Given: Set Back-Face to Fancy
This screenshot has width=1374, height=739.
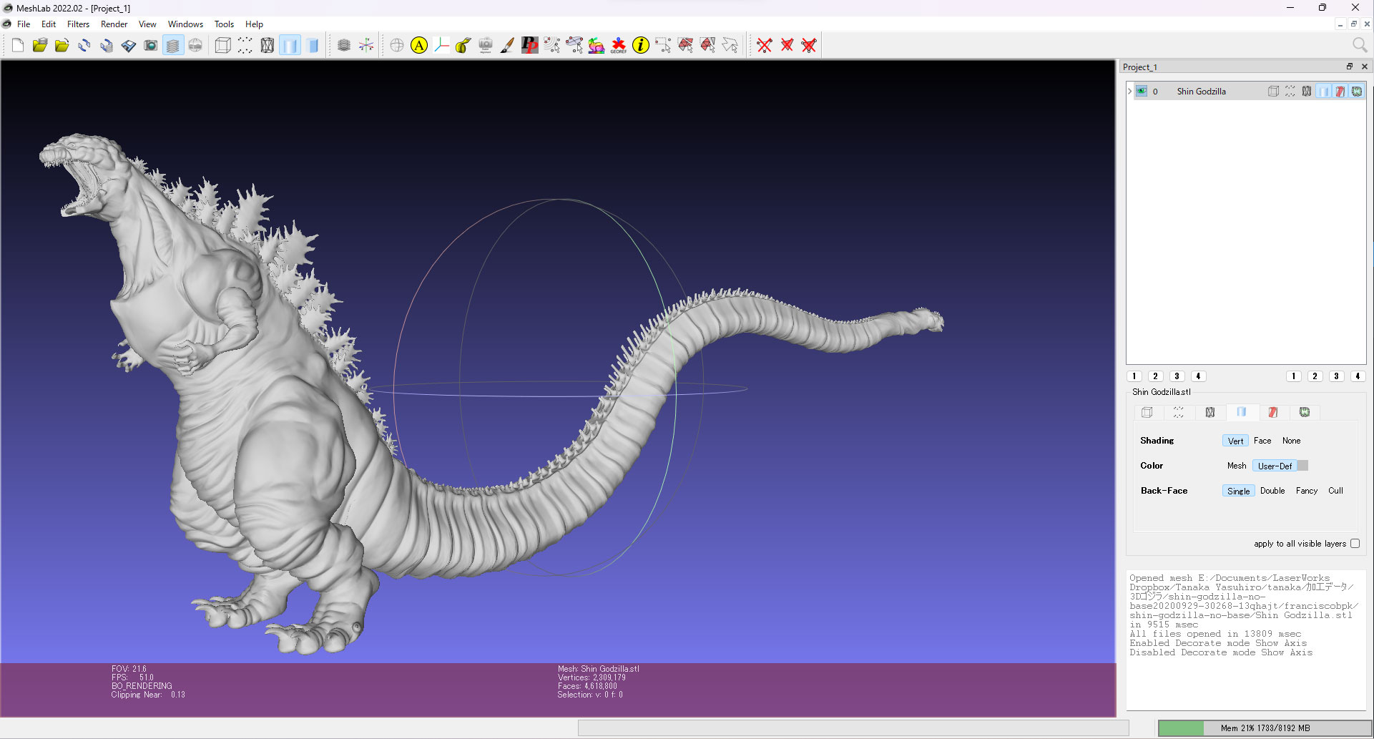Looking at the screenshot, I should coord(1307,491).
